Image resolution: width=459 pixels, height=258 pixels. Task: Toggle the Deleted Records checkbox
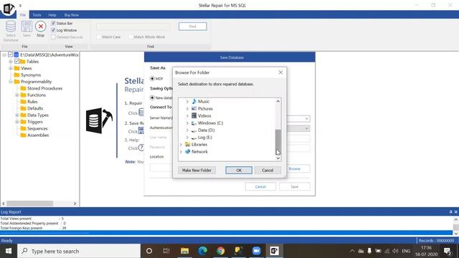53,37
